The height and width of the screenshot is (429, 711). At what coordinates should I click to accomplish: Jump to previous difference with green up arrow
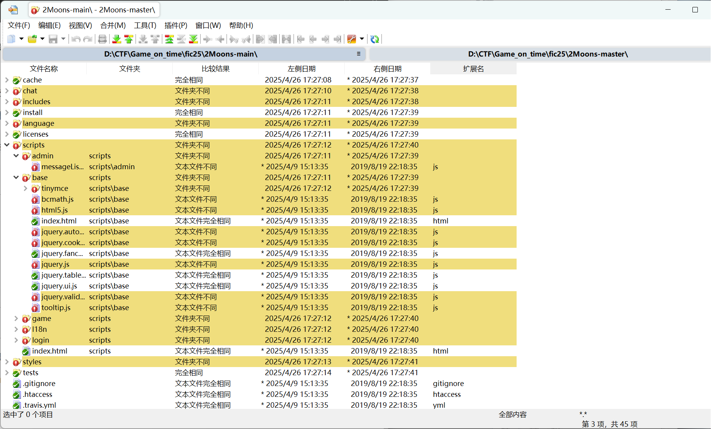pos(129,39)
